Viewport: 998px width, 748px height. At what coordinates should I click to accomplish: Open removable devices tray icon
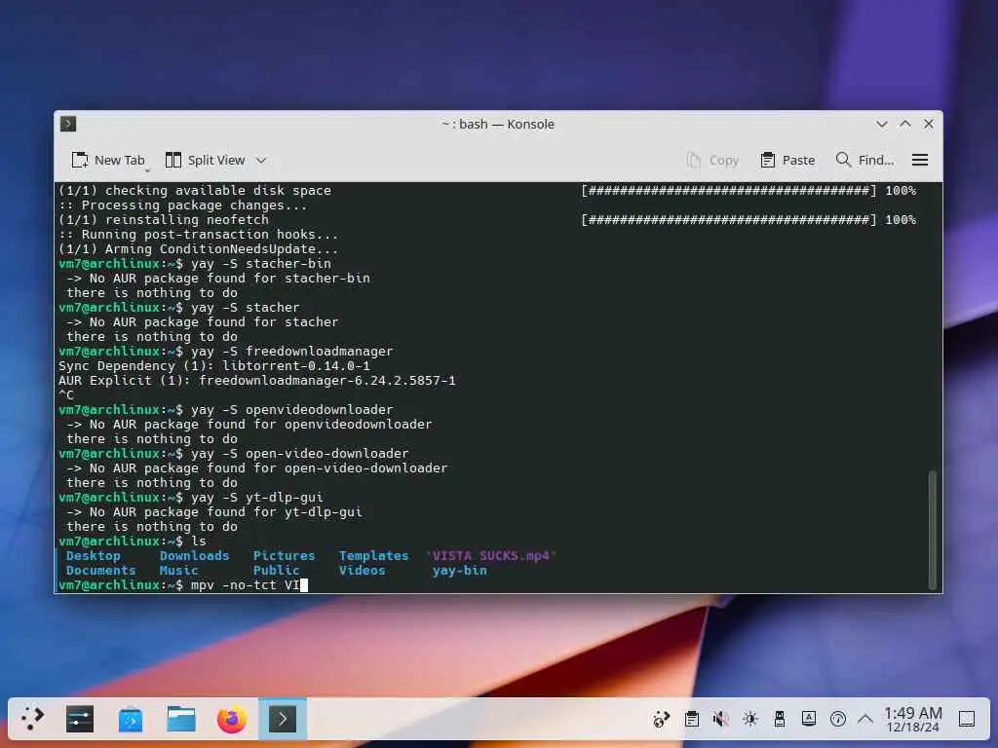(780, 720)
